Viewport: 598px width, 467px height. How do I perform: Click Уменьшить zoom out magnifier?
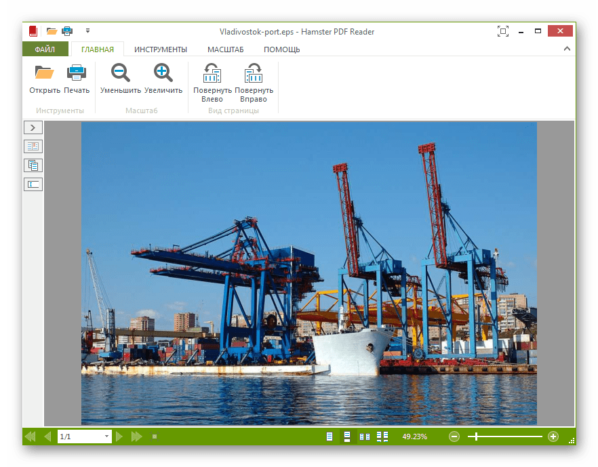(x=121, y=73)
